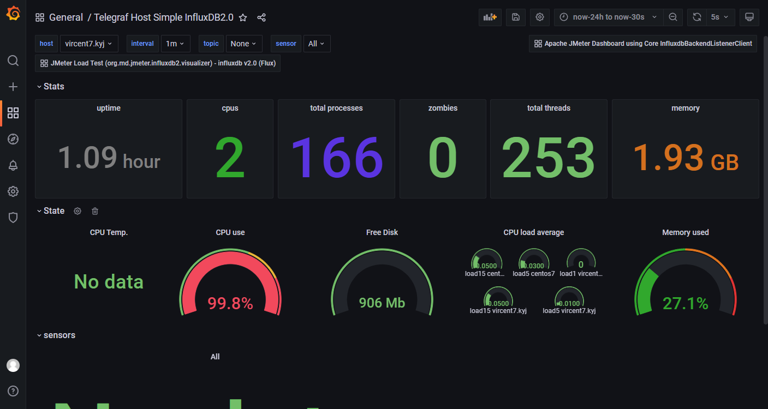Delete the State row with trash icon
Screen dimensions: 768x409
95,211
